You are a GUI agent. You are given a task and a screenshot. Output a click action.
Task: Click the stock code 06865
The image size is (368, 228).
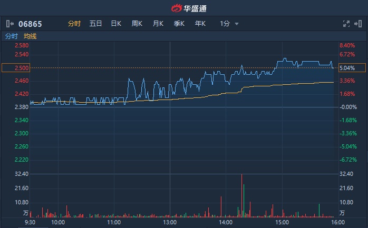tap(30, 24)
